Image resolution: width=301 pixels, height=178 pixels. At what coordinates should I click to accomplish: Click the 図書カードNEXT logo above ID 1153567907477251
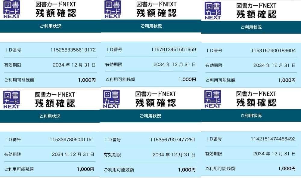(x=111, y=99)
